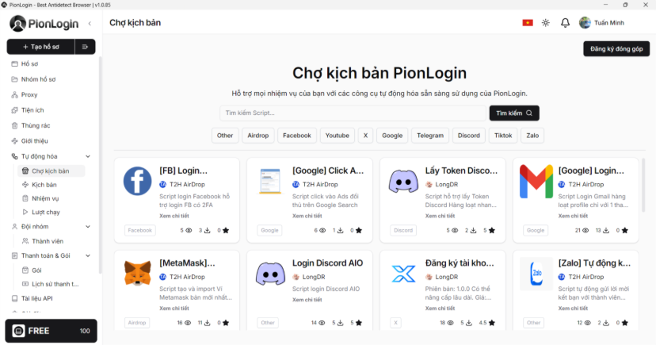Click the PionLogin logo
Screen dimensions: 656x345
coord(44,24)
